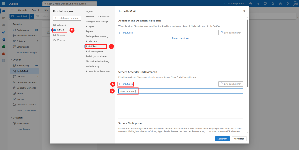Open the settings gear in top bar
The width and height of the screenshot is (299, 150).
click(x=280, y=4)
